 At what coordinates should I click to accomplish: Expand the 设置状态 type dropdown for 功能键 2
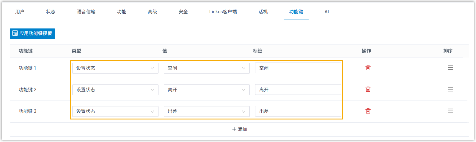pos(115,90)
